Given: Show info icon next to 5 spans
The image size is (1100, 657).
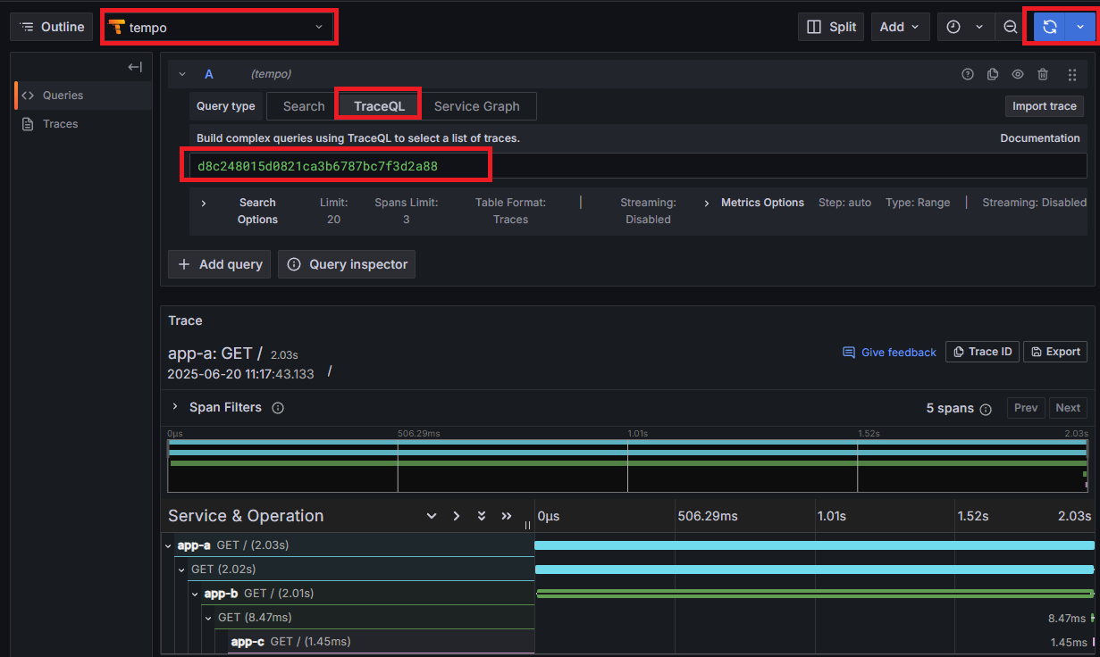Looking at the screenshot, I should pos(986,410).
